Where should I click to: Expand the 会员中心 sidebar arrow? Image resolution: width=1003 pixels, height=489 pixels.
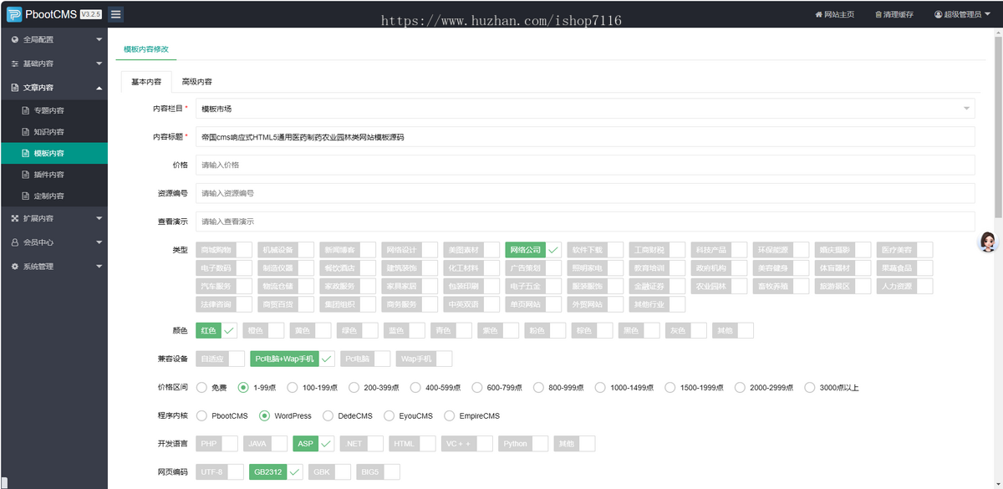pos(99,242)
